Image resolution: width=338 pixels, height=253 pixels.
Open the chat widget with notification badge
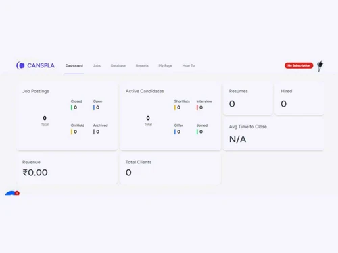point(12,193)
